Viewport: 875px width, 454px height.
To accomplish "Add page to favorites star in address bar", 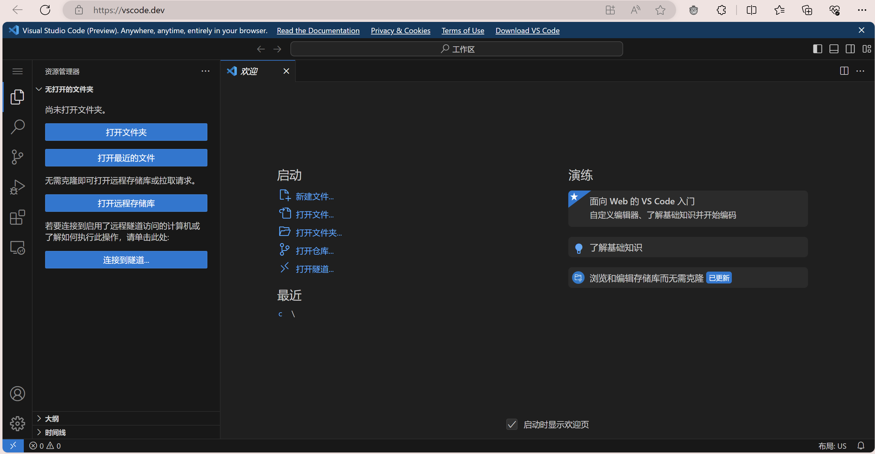I will pos(660,10).
